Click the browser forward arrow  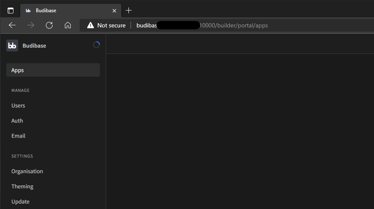(x=31, y=25)
